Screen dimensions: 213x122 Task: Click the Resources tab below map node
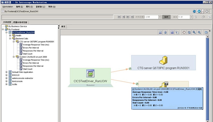[90, 85]
